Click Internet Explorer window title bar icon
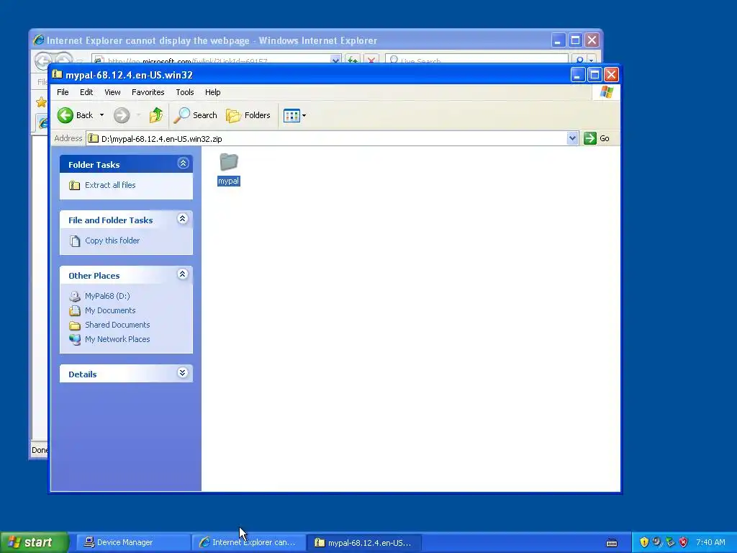Image resolution: width=737 pixels, height=553 pixels. [39, 40]
